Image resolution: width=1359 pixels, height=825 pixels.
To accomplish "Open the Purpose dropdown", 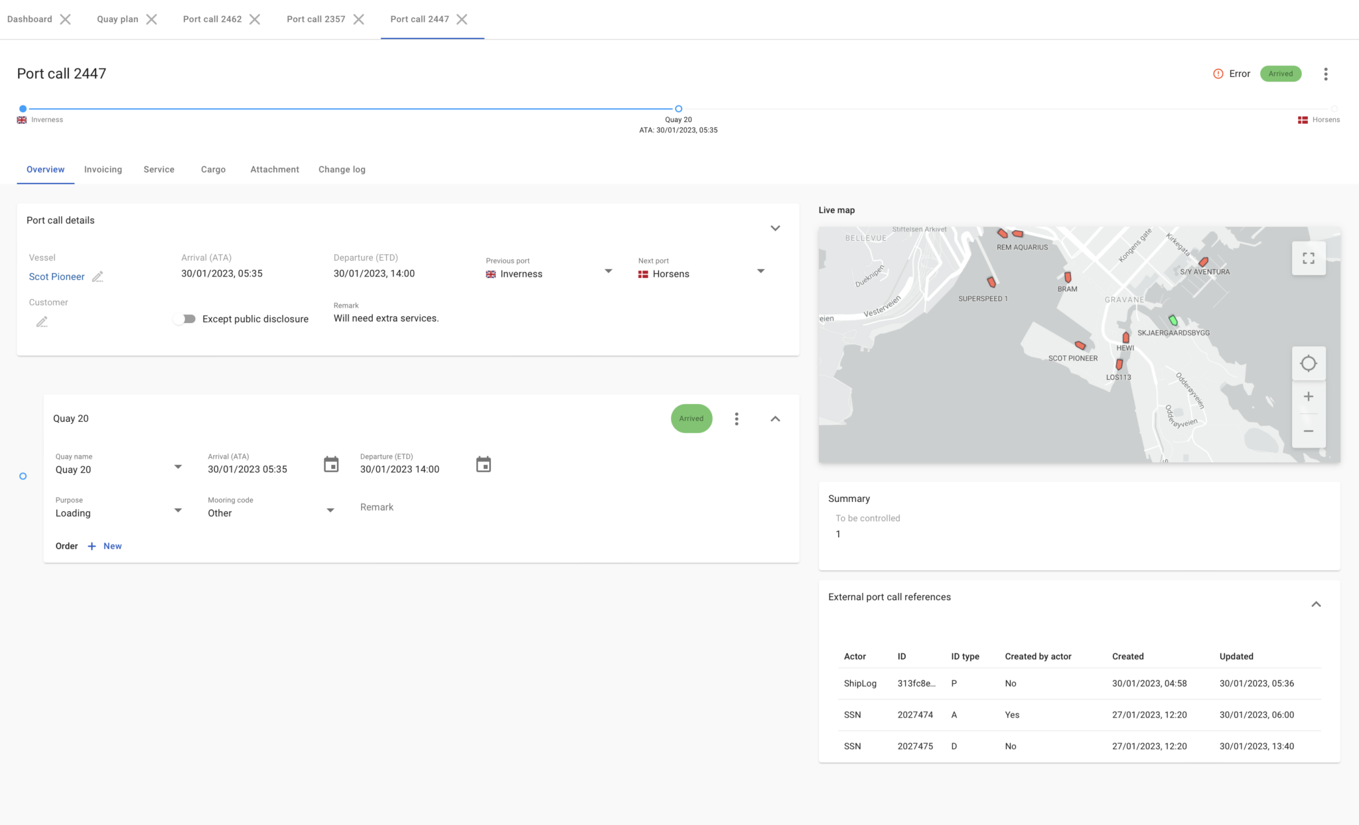I will tap(177, 510).
